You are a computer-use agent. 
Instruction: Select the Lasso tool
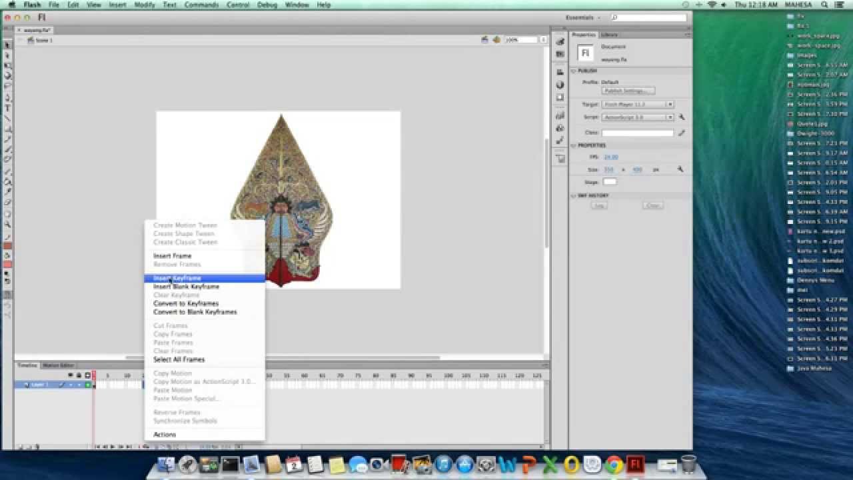point(7,85)
